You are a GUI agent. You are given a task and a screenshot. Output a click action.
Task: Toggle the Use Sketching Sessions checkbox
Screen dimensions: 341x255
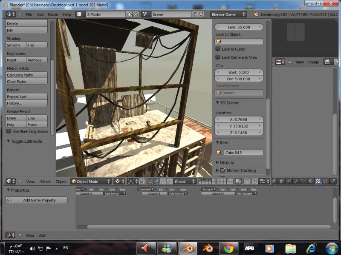(x=9, y=131)
